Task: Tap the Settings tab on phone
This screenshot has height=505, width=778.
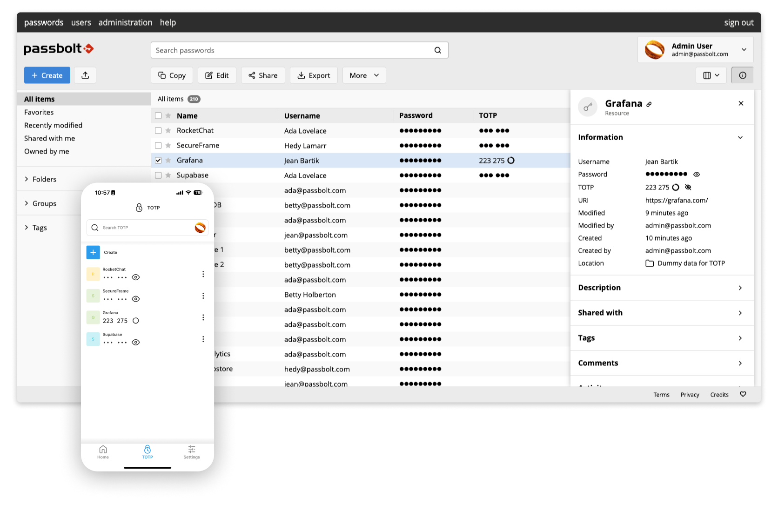Action: point(192,452)
